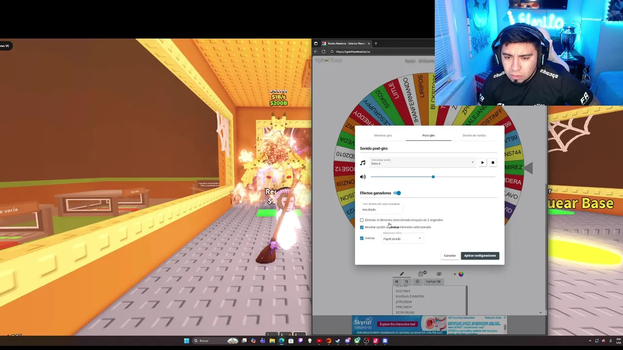Open Microsoft Edge from the taskbar
The height and width of the screenshot is (350, 623).
[x=281, y=341]
